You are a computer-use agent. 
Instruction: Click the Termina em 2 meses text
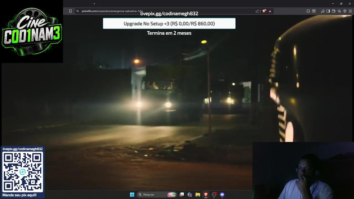click(x=169, y=33)
